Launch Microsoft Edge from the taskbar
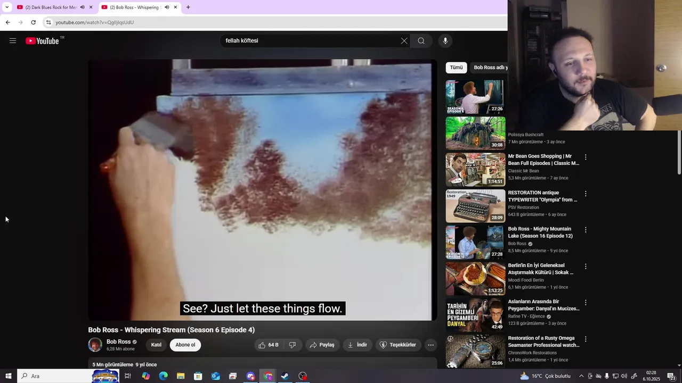Image resolution: width=682 pixels, height=383 pixels. click(x=163, y=376)
